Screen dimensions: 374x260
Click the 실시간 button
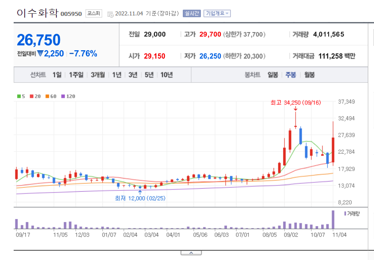tap(192, 13)
